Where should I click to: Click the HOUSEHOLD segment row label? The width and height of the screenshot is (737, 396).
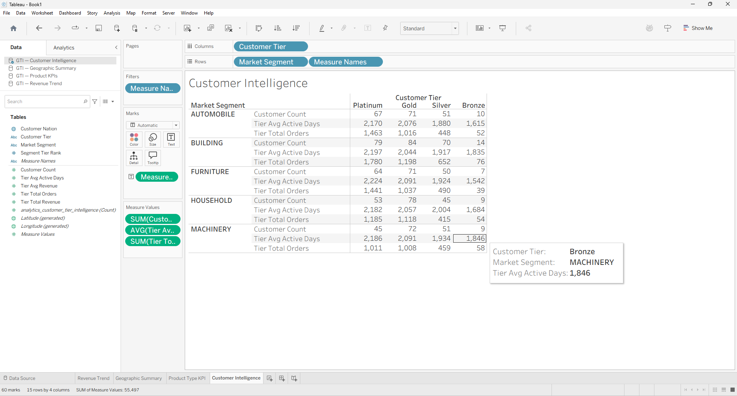[x=211, y=200]
